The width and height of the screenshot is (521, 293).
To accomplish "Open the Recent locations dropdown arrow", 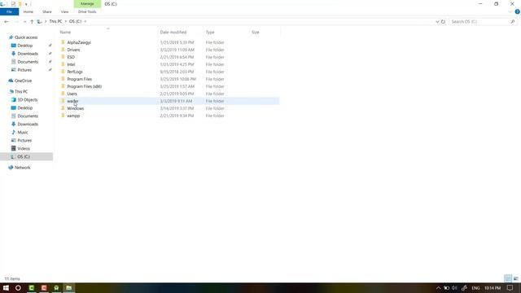I will click(x=24, y=22).
